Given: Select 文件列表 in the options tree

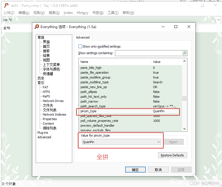Looking at the screenshot, I should click(50, 110).
